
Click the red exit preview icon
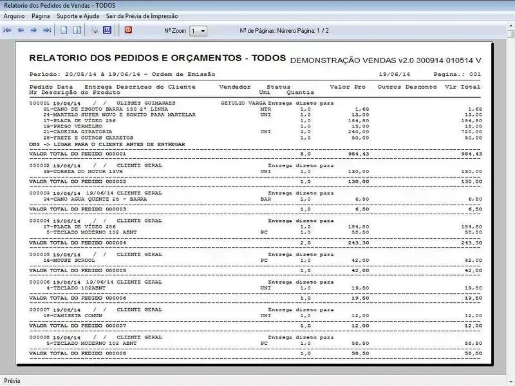127,30
